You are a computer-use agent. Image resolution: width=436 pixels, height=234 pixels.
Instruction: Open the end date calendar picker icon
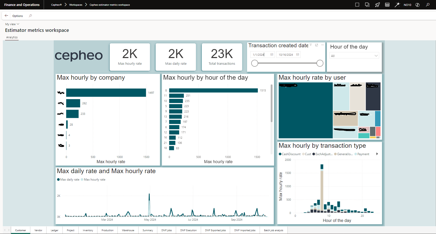(x=298, y=54)
